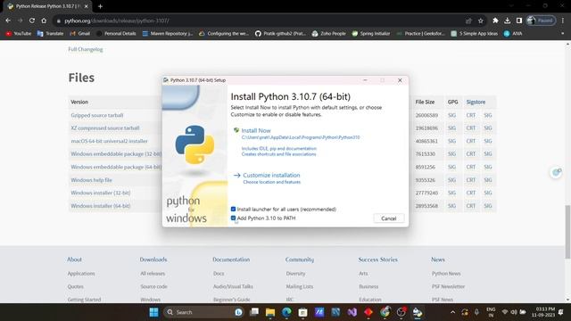Open the Diversity footer link
Viewport: 571px width, 321px height.
coord(295,274)
